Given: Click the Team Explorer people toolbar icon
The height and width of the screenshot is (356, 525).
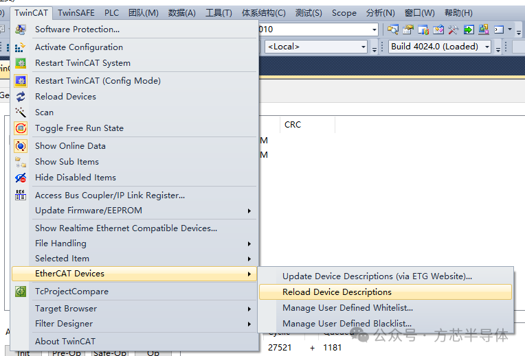Looking at the screenshot, I should click(x=423, y=29).
